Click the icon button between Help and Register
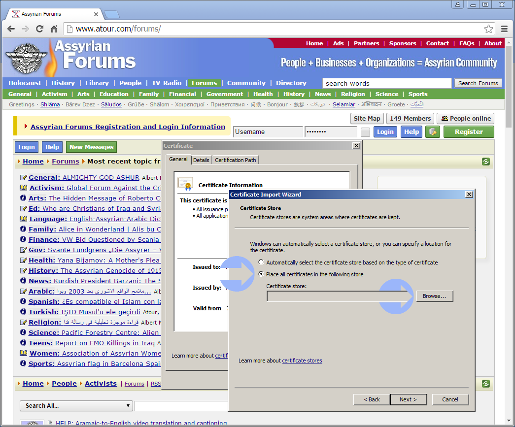The image size is (515, 427). tap(433, 132)
